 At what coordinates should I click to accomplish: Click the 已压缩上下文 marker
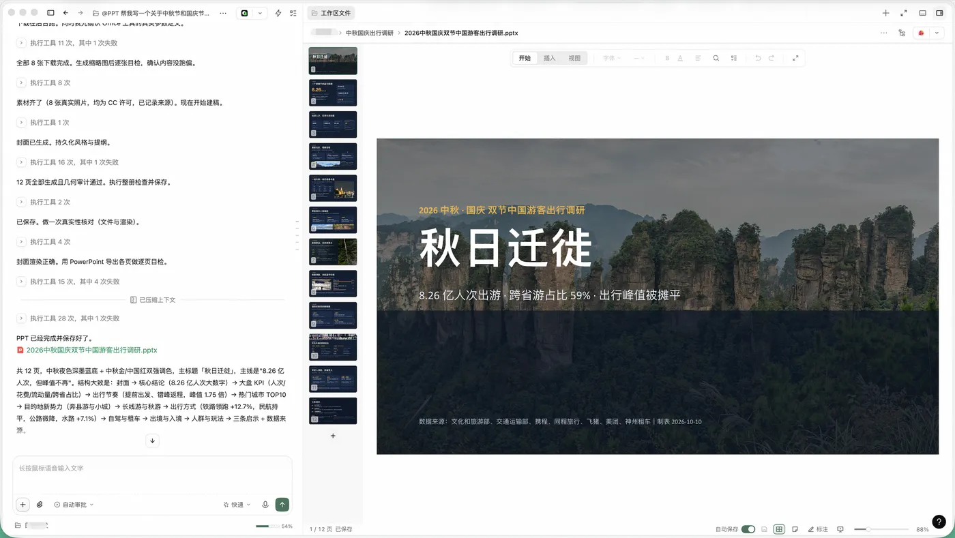[x=153, y=300]
